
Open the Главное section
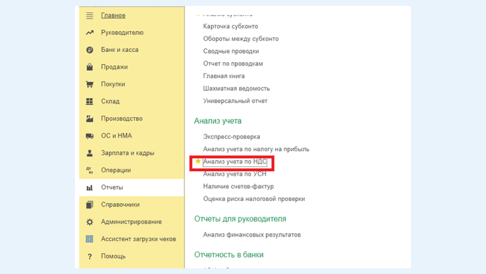pos(113,16)
